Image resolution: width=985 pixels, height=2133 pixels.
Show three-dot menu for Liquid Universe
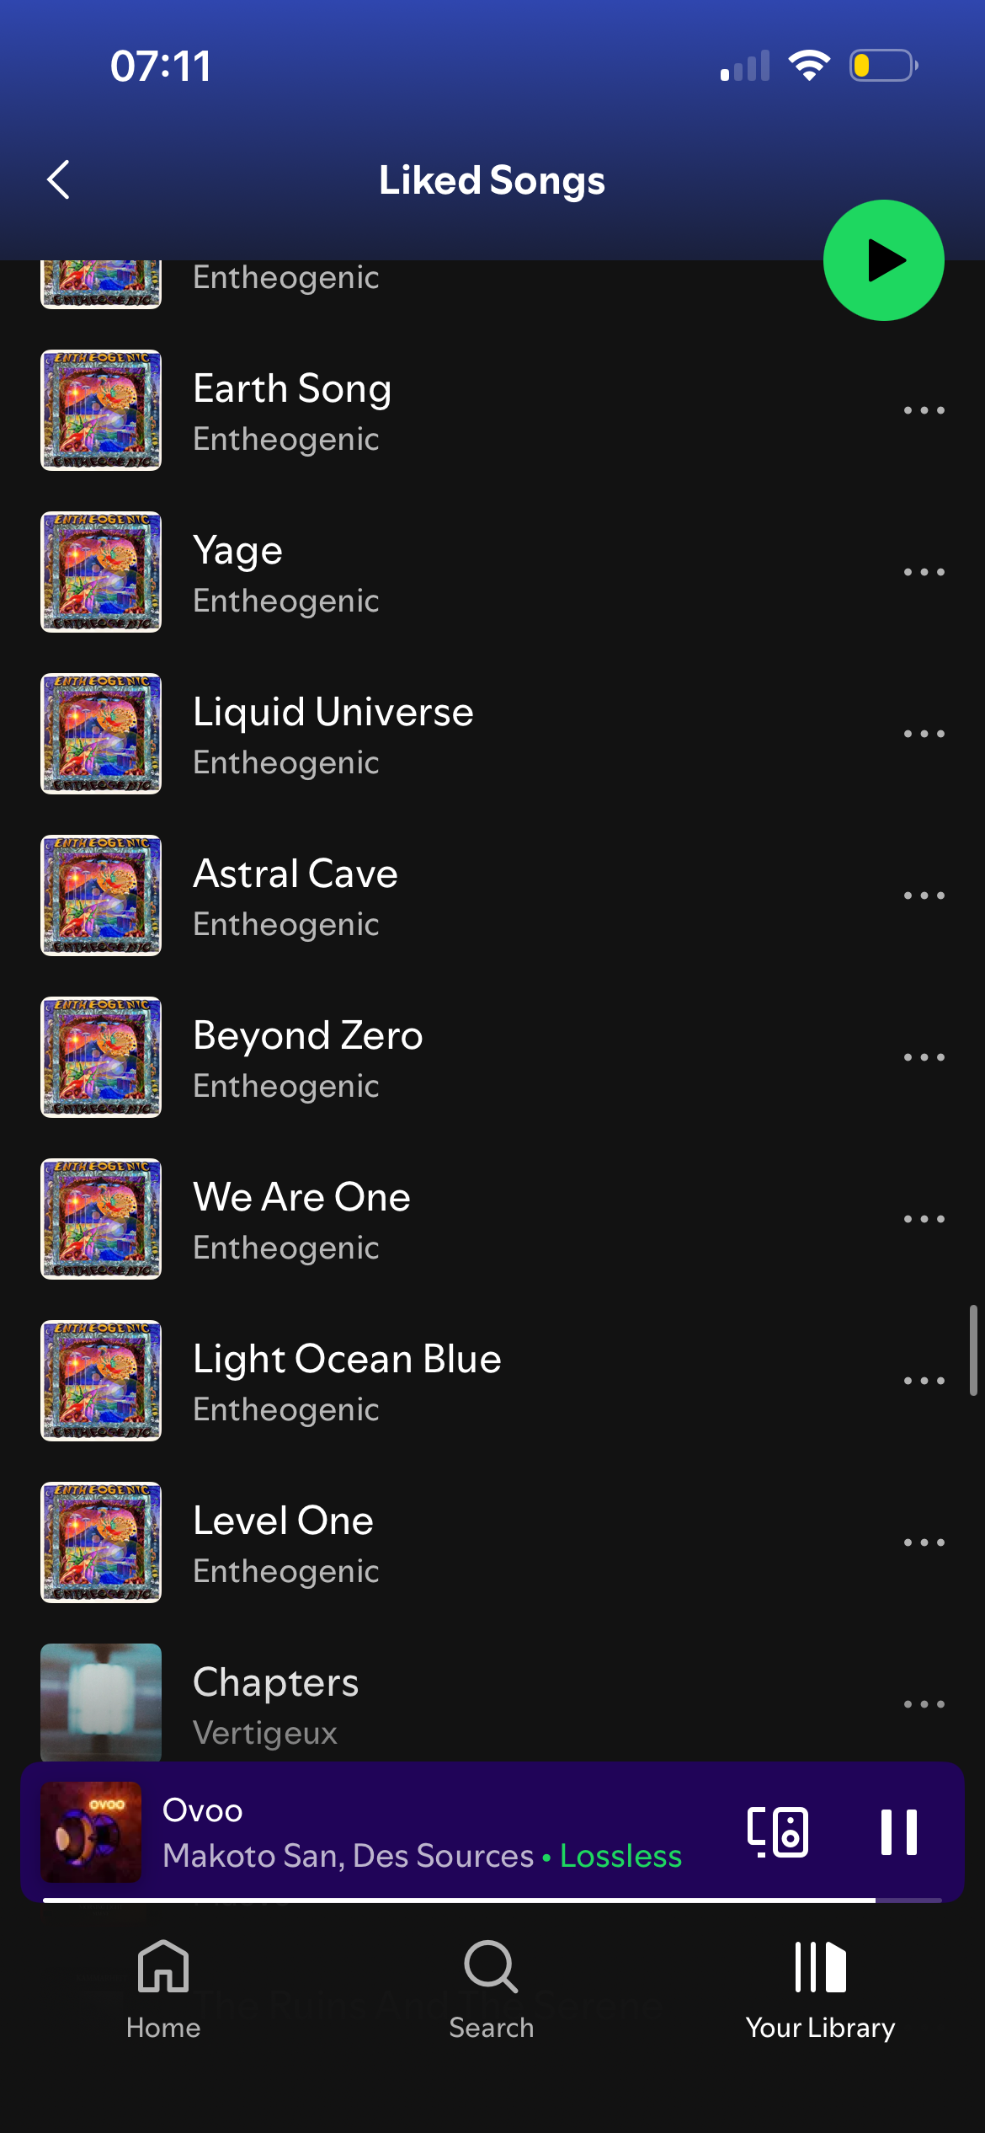(x=924, y=734)
